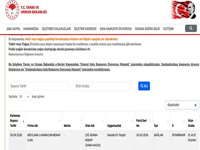Click the blue Bul search button
200x150 pixels.
(144, 86)
